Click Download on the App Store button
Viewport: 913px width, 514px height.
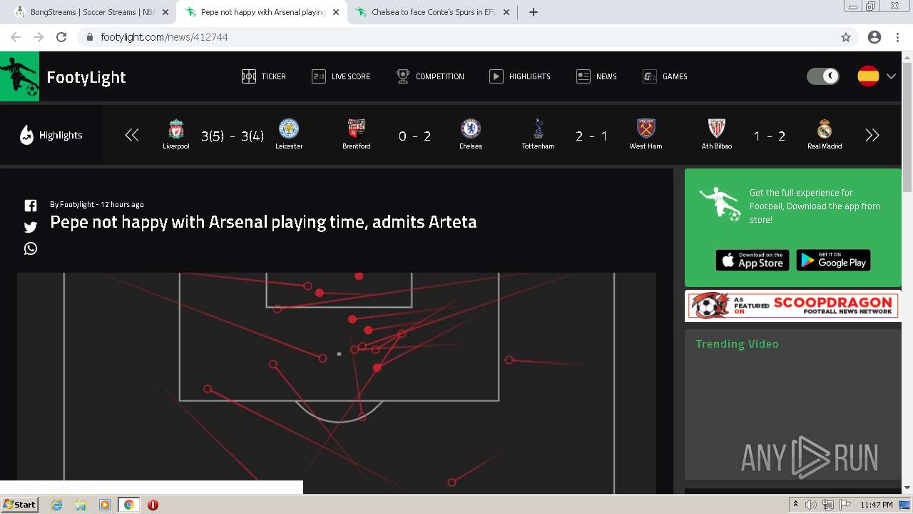(753, 261)
